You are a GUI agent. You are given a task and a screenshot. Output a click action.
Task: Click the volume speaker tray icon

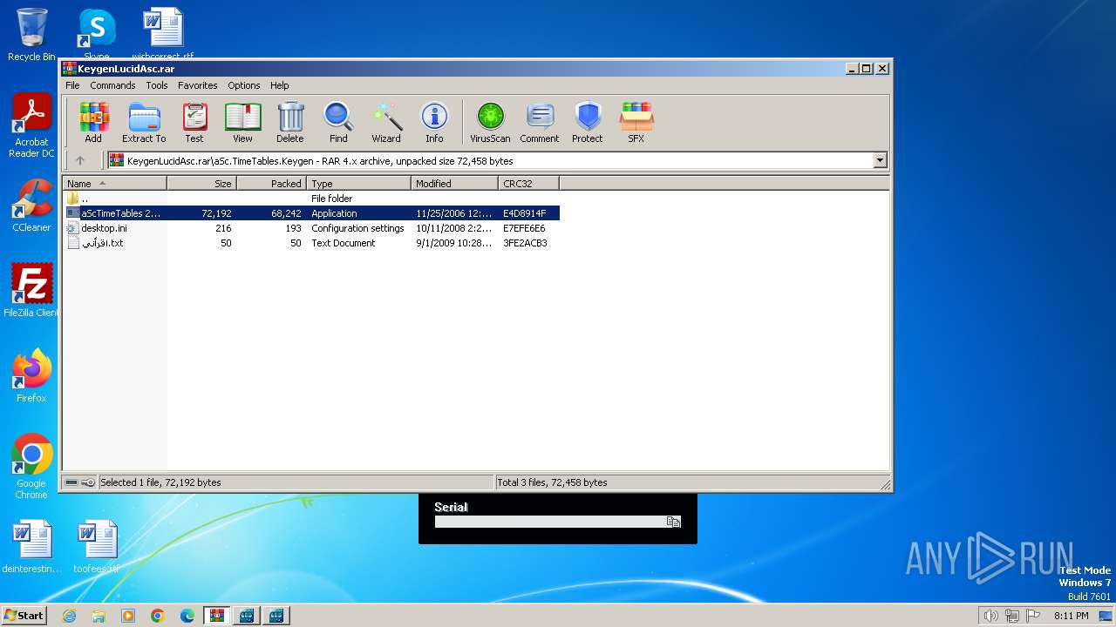point(990,616)
